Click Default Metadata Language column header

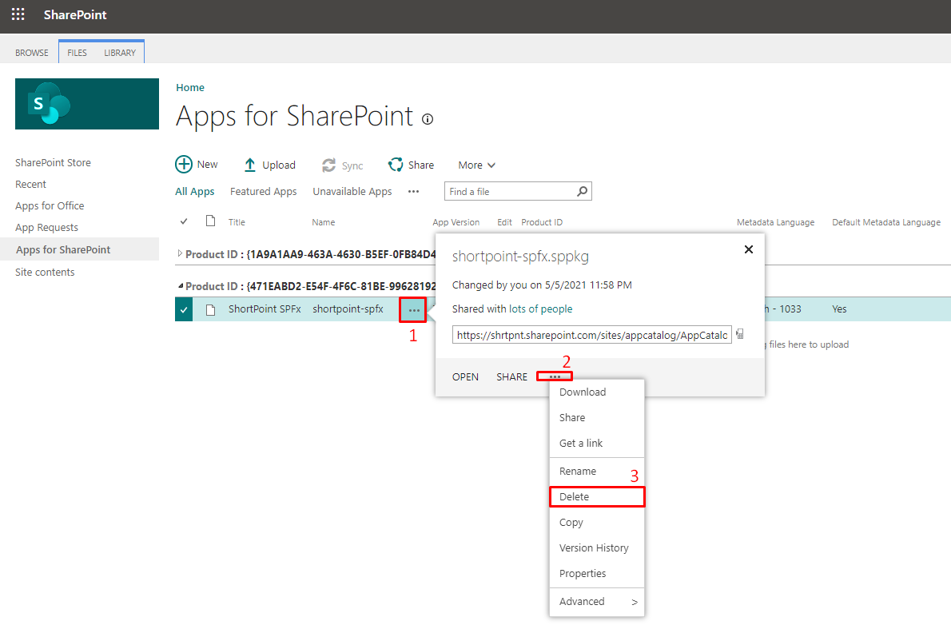886,222
